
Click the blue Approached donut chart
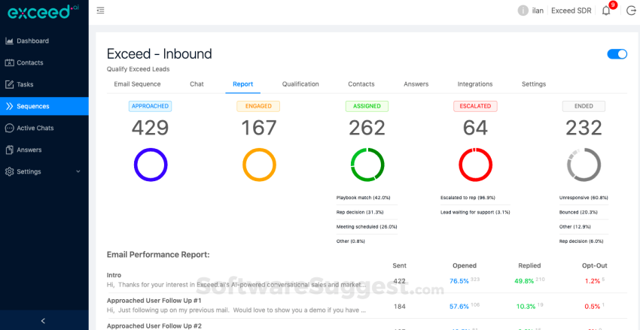[x=151, y=165]
